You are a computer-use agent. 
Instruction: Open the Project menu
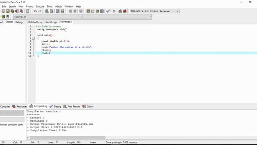click(30, 6)
